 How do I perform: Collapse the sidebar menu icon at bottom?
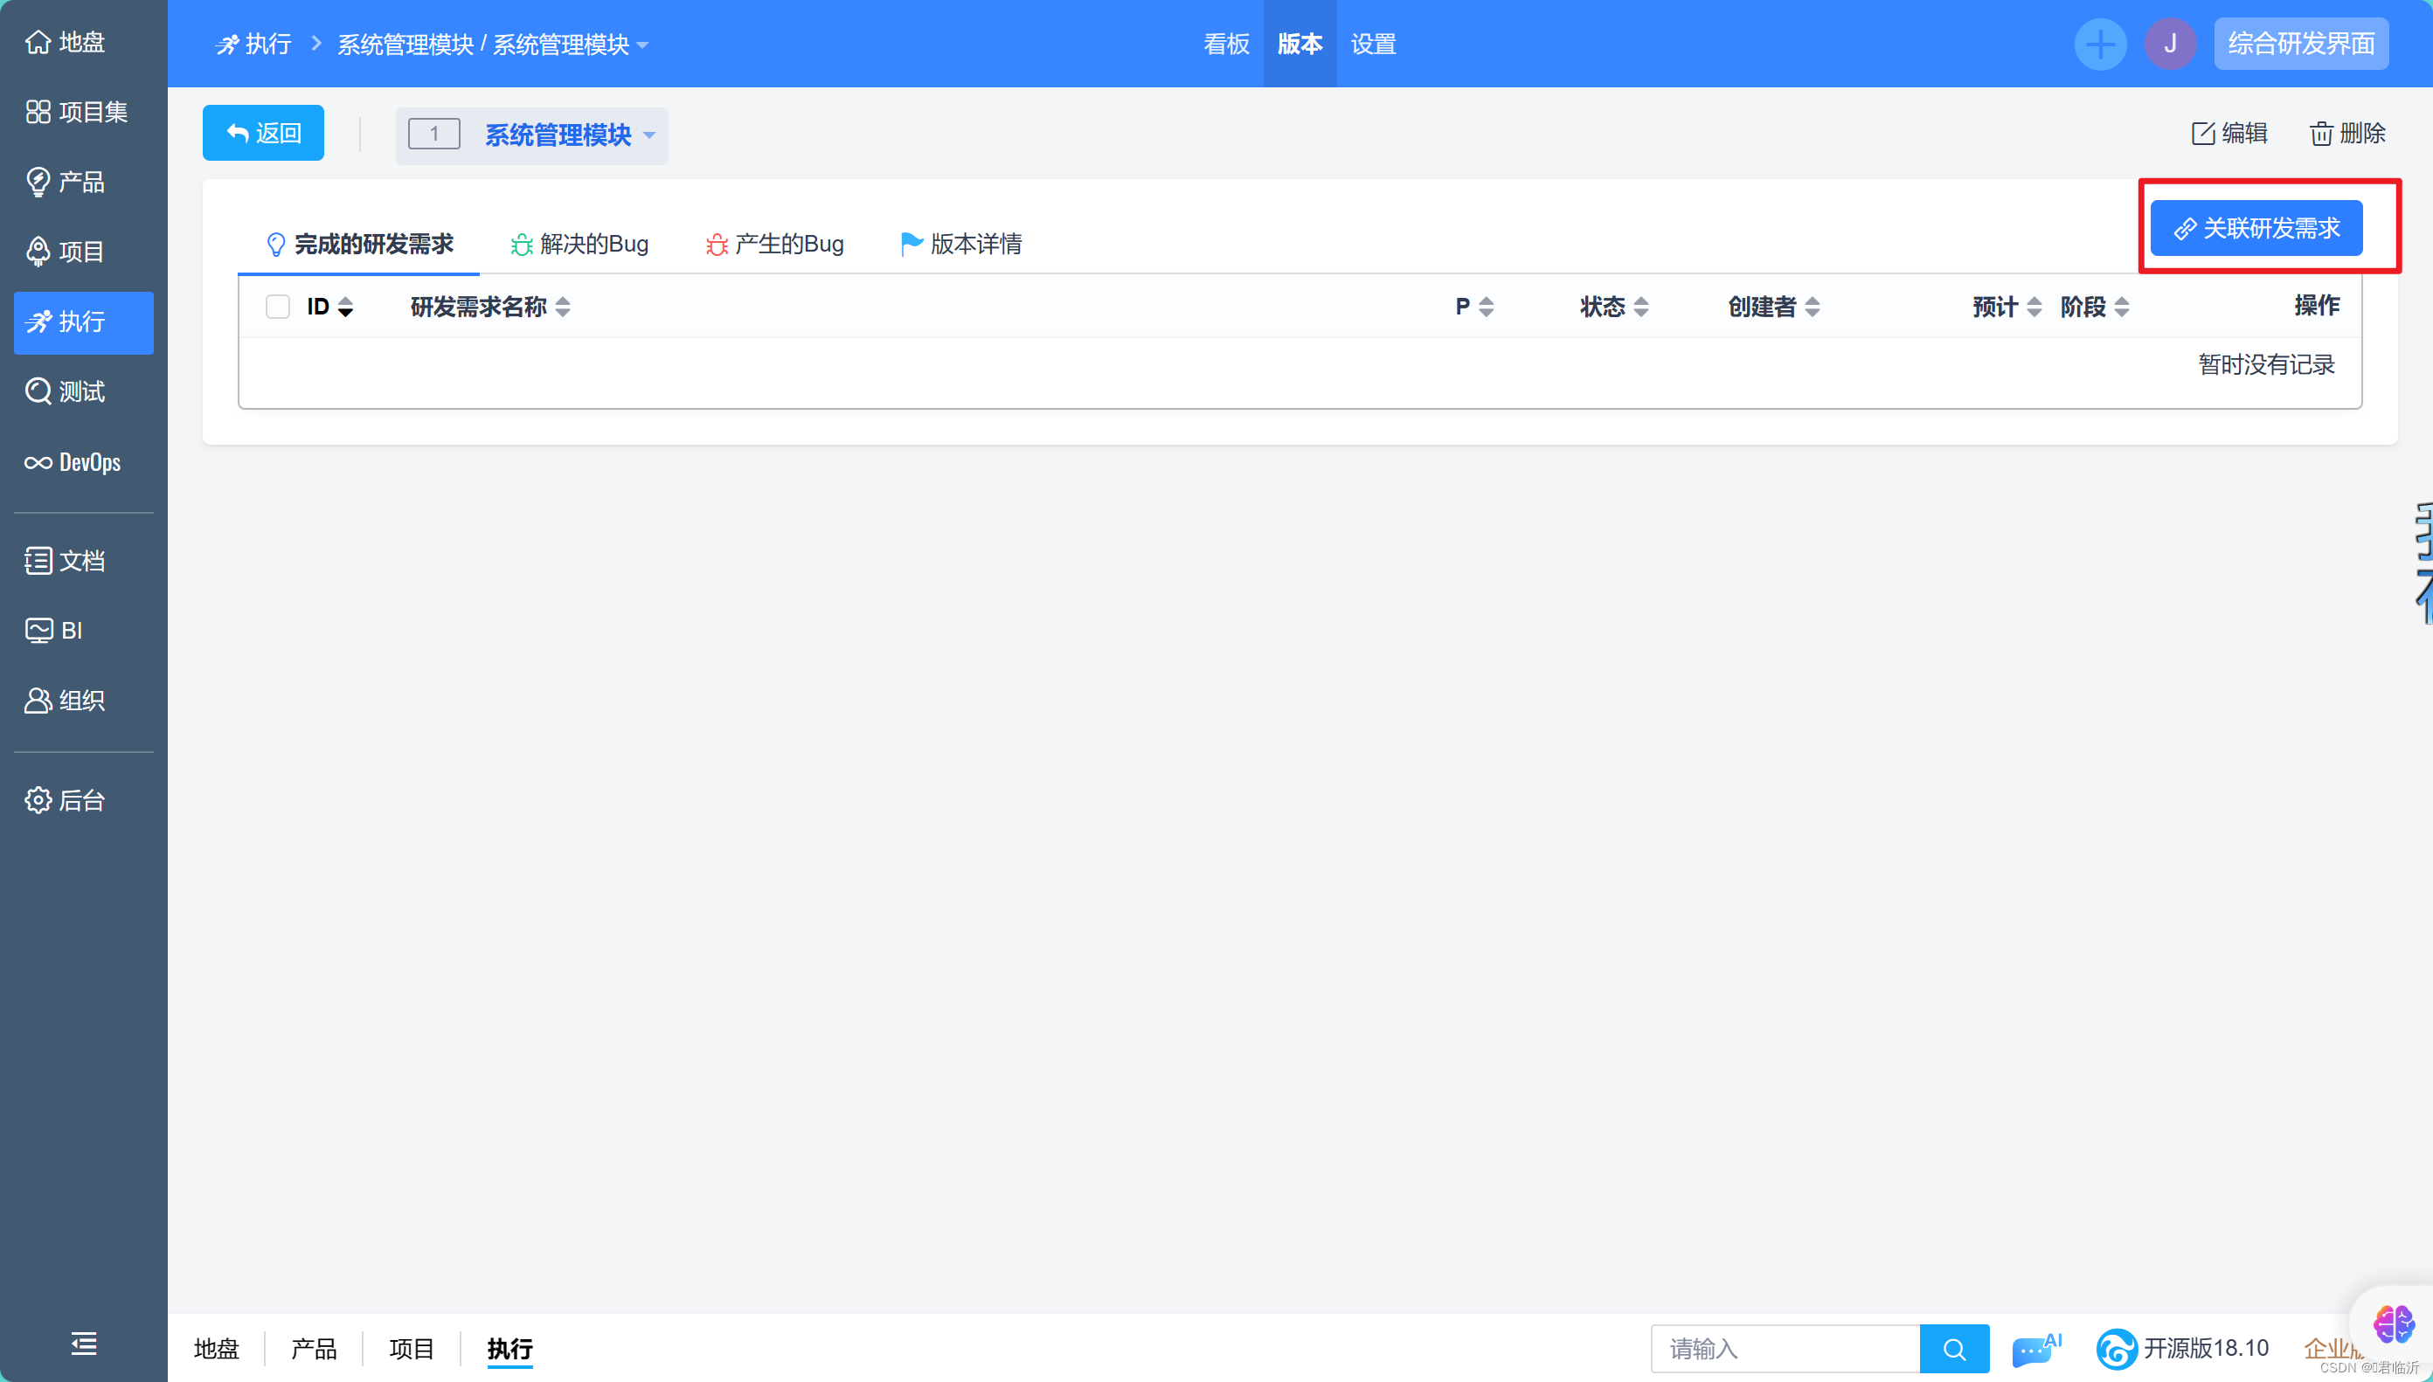pos(84,1343)
